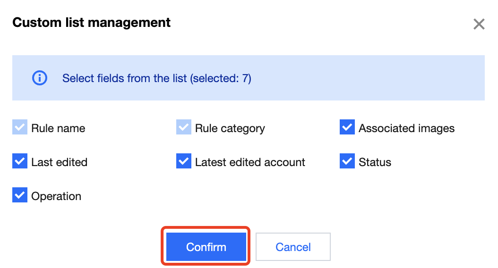Click the "Rule category" text label
This screenshot has height=268, width=498.
coord(230,128)
